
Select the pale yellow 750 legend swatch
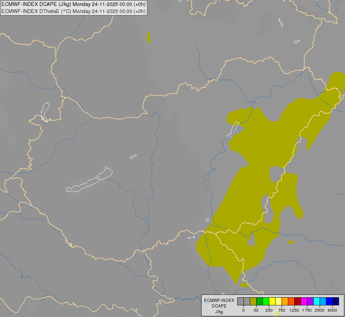(x=278, y=302)
